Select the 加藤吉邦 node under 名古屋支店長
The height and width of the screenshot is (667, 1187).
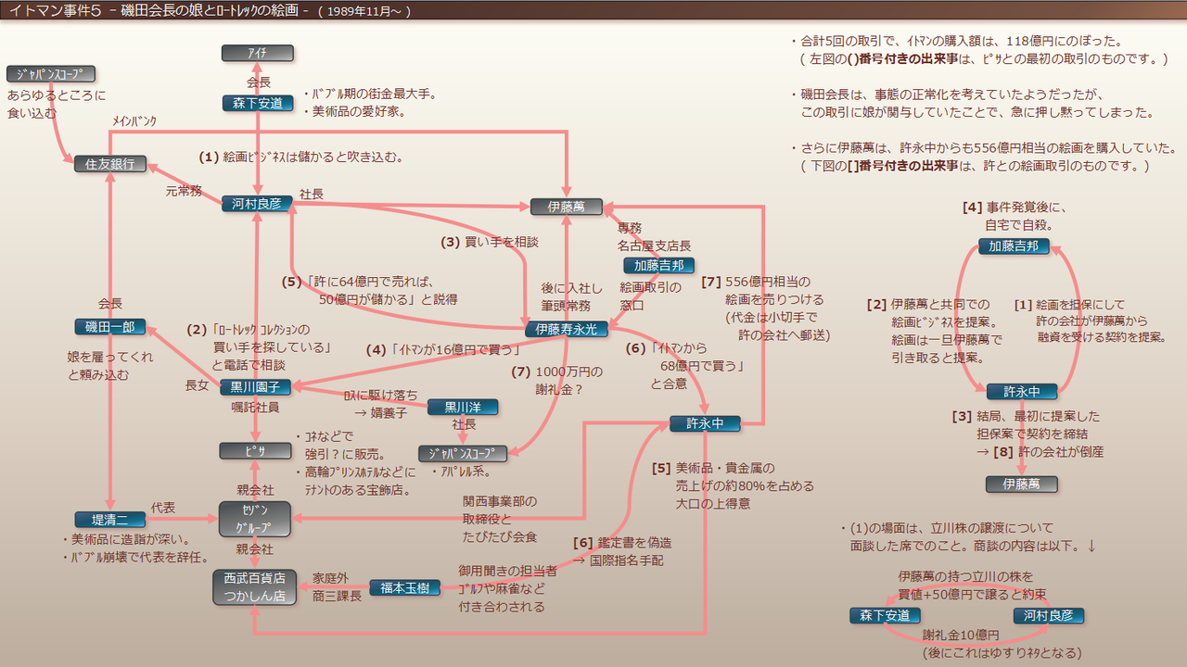pyautogui.click(x=659, y=265)
